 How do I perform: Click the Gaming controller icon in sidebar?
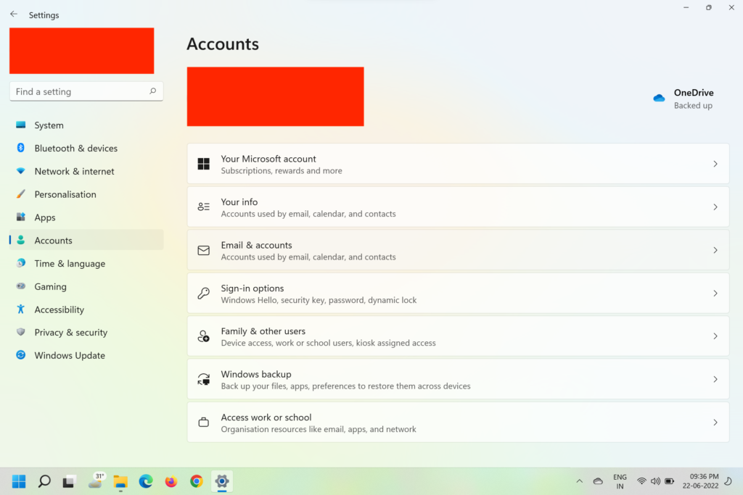[x=20, y=286]
